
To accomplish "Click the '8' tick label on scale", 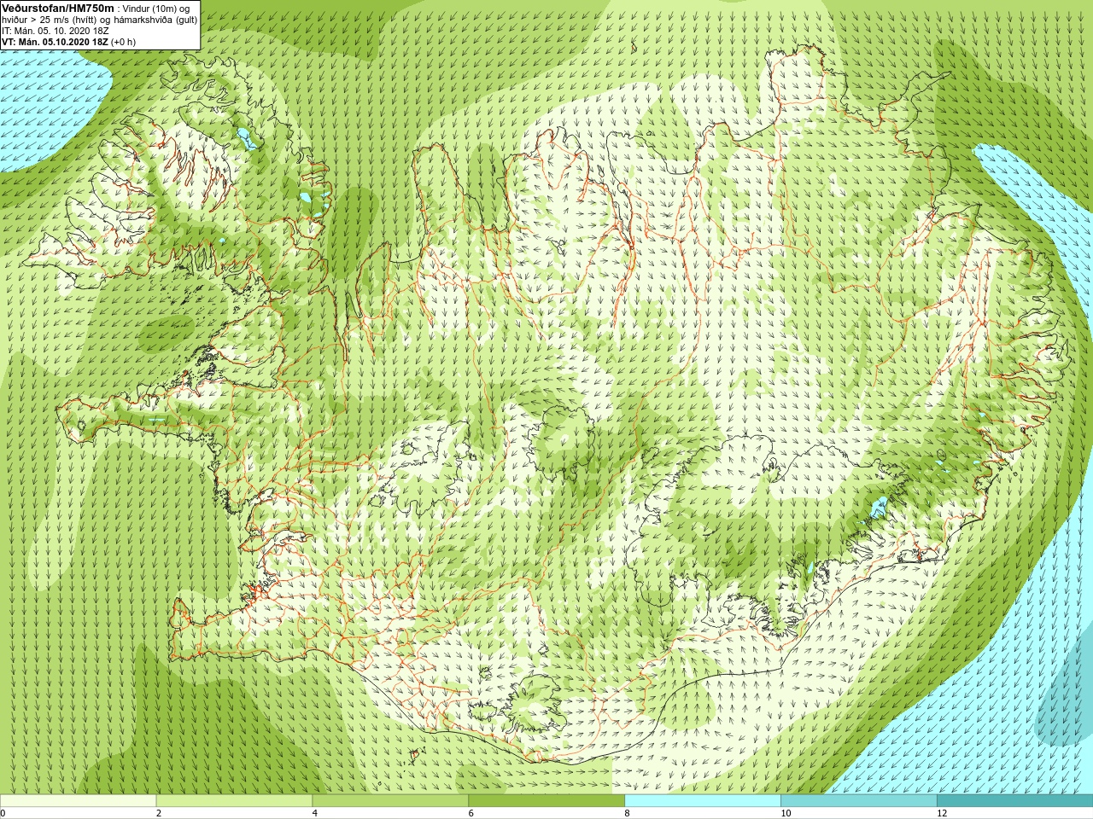I will click(x=628, y=813).
